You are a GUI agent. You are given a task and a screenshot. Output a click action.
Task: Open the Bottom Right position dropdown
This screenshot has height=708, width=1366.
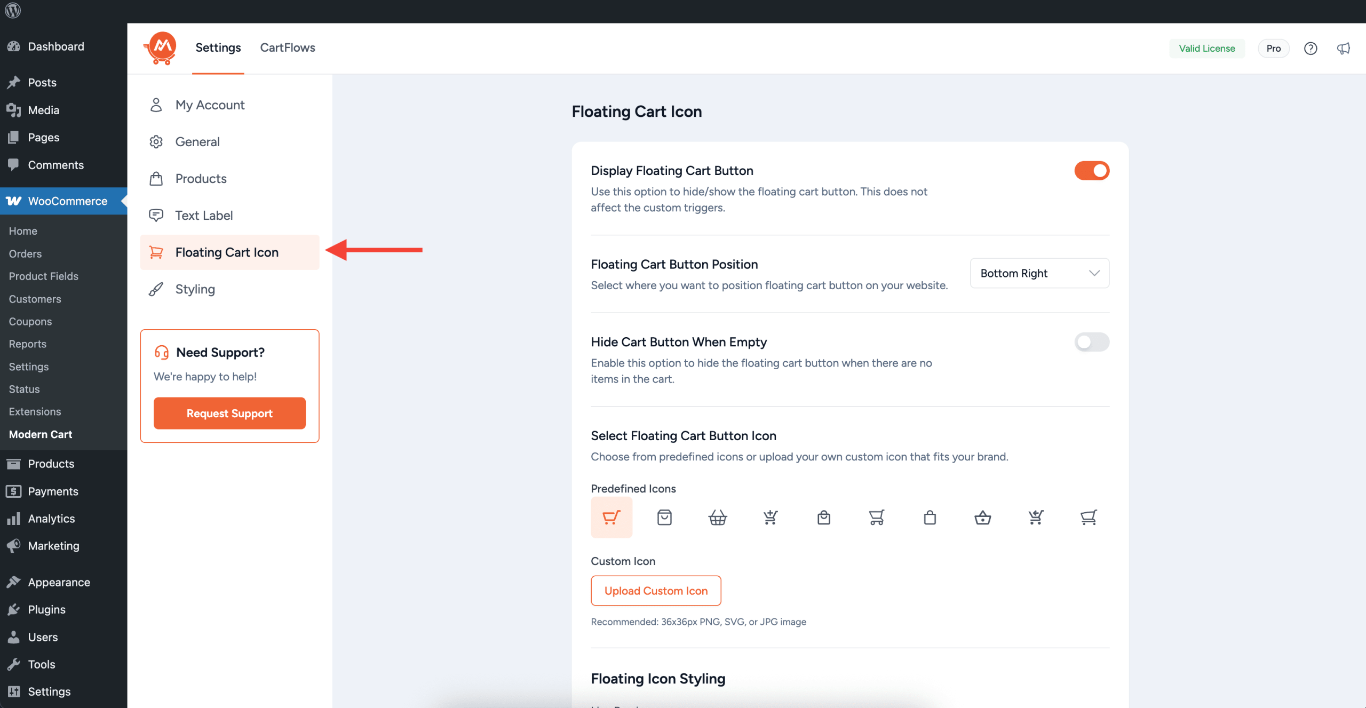pos(1039,273)
